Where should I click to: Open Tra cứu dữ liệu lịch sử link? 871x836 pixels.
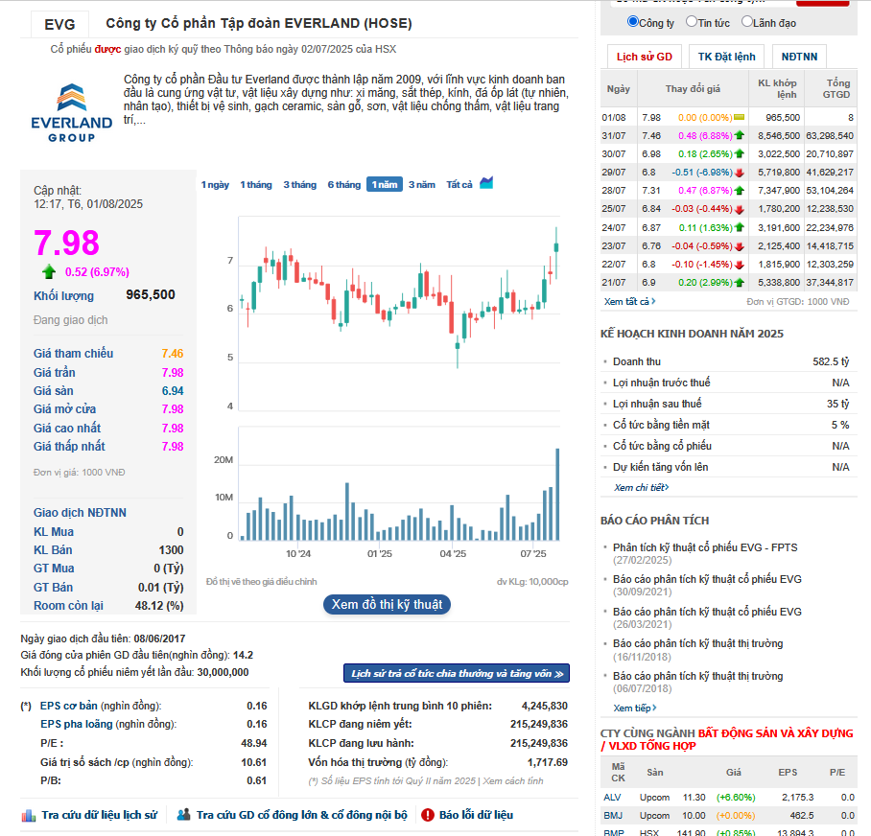[100, 815]
